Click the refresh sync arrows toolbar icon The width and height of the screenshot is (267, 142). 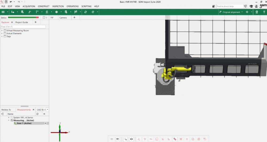(86, 12)
